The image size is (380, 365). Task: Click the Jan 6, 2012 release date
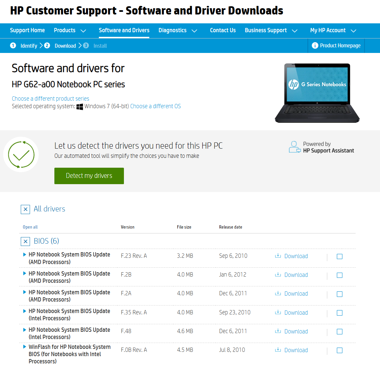233,275
